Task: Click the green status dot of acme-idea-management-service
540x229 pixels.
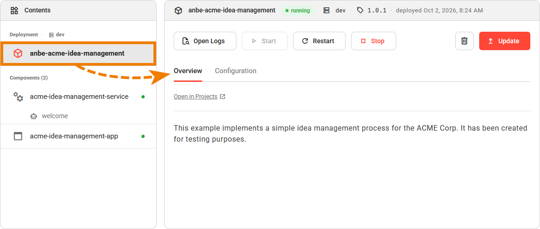Action: [x=143, y=97]
